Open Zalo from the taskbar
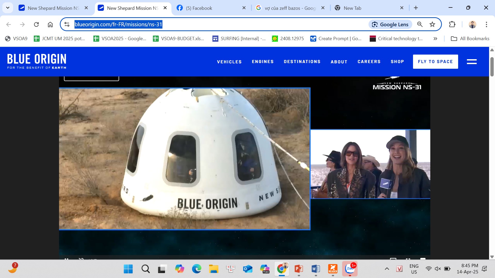495x278 pixels. coord(350,269)
